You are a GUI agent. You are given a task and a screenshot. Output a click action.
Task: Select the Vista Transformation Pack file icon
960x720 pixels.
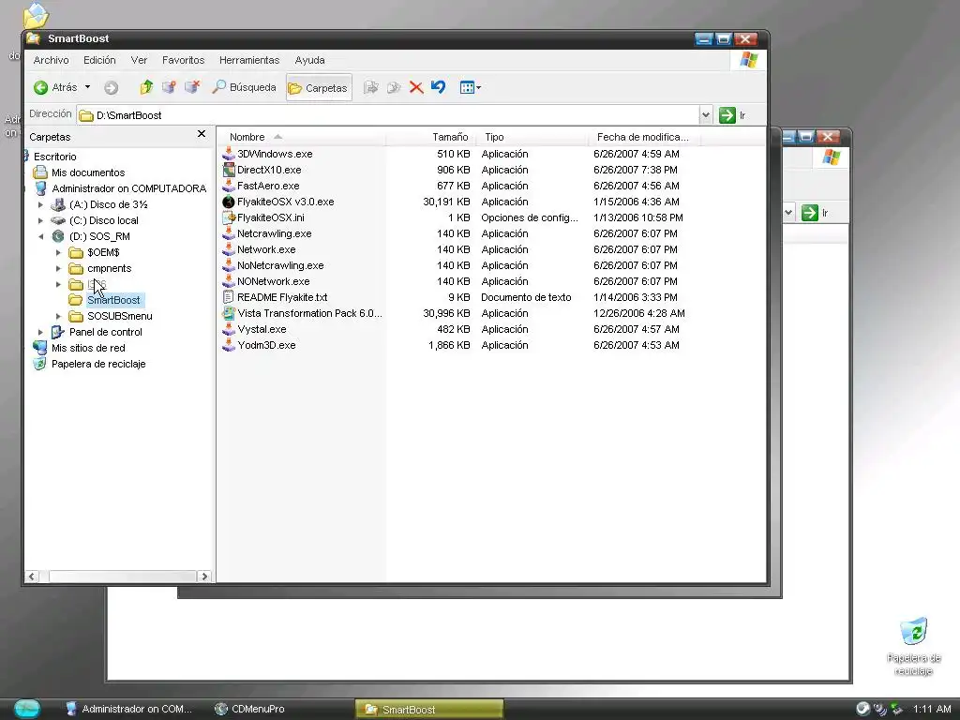tap(229, 313)
